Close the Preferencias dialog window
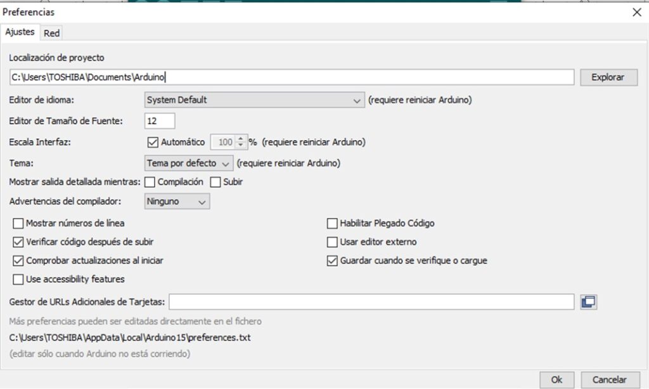 [x=636, y=12]
